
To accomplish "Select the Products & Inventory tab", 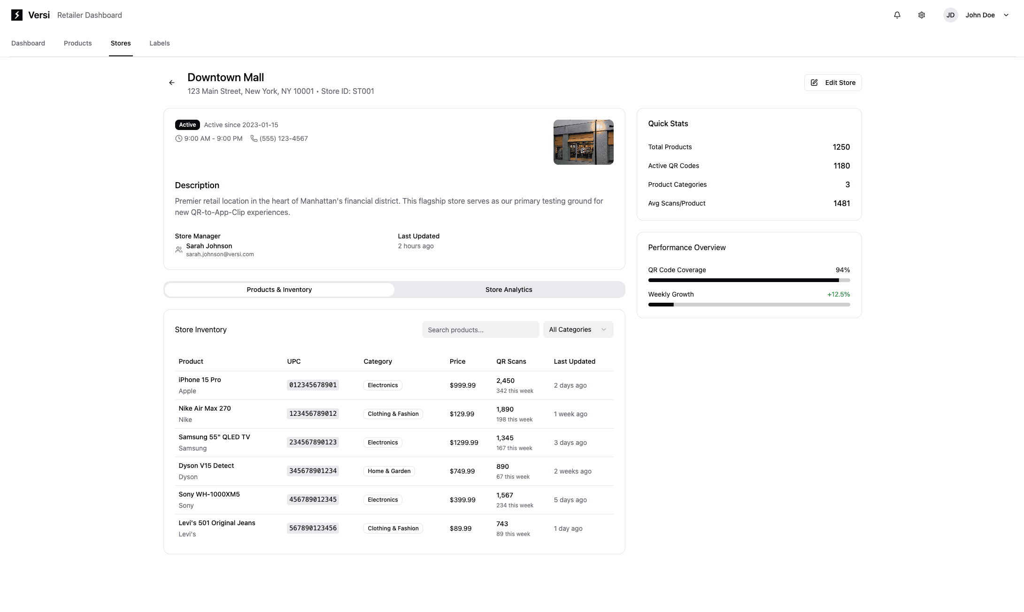I will point(279,290).
